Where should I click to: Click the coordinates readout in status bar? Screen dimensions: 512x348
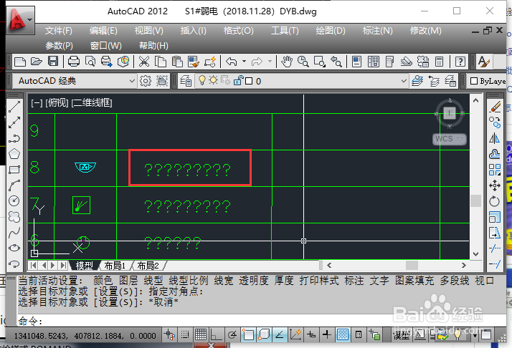pyautogui.click(x=85, y=336)
